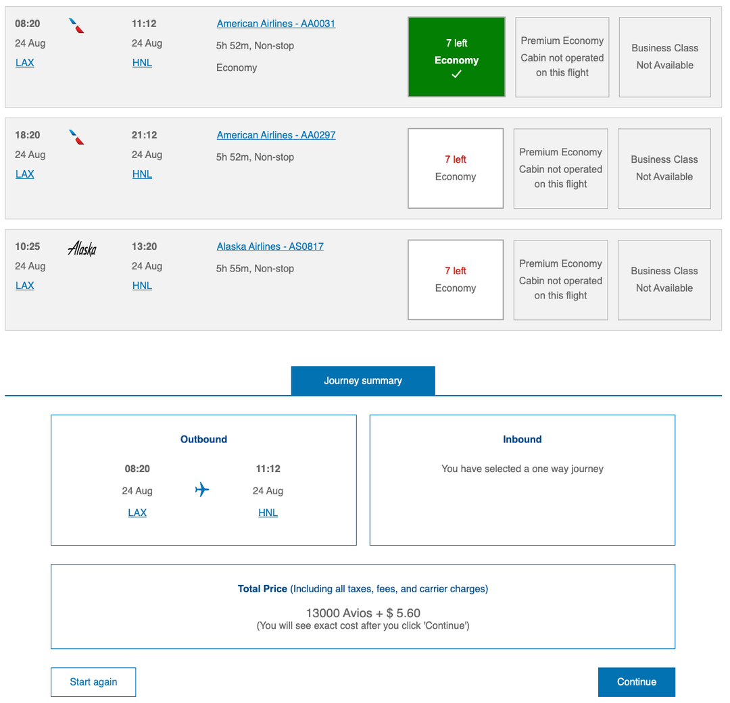This screenshot has height=703, width=730.
Task: Click the American Airlines logo on flight AA0031
Action: pyautogui.click(x=75, y=25)
